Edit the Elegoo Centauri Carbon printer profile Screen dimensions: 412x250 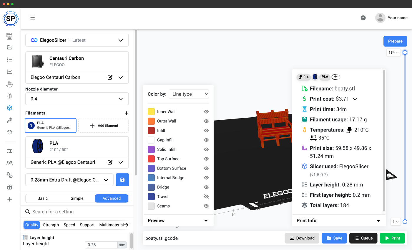point(110,77)
